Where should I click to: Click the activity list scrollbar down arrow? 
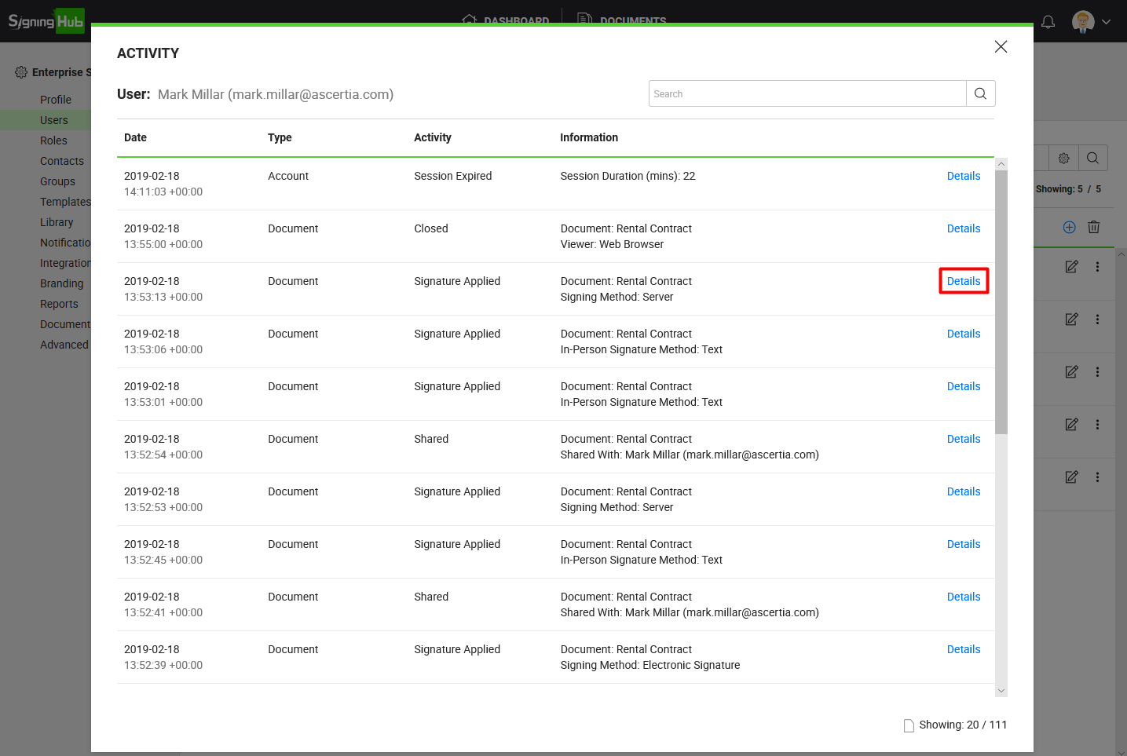coord(1001,691)
